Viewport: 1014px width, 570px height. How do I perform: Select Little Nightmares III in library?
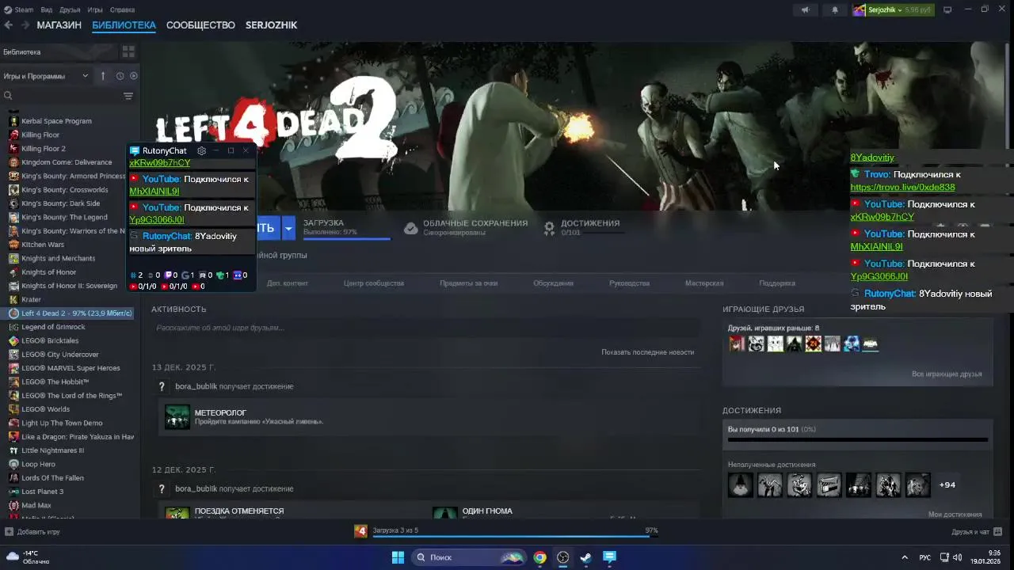point(52,450)
